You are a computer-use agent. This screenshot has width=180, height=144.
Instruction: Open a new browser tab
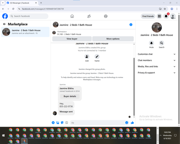click(41, 3)
